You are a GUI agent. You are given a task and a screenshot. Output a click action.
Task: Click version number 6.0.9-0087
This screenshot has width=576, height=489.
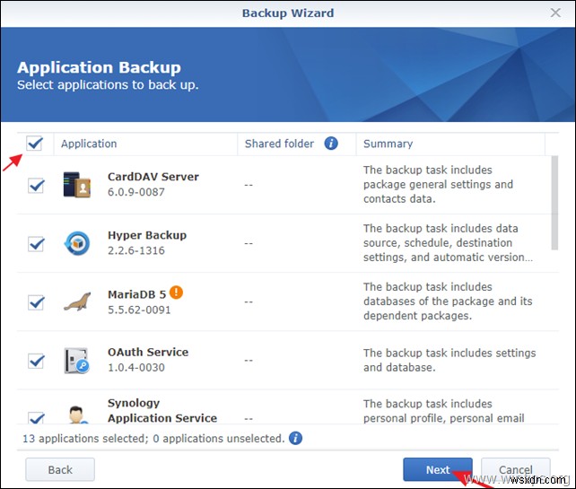(x=136, y=192)
